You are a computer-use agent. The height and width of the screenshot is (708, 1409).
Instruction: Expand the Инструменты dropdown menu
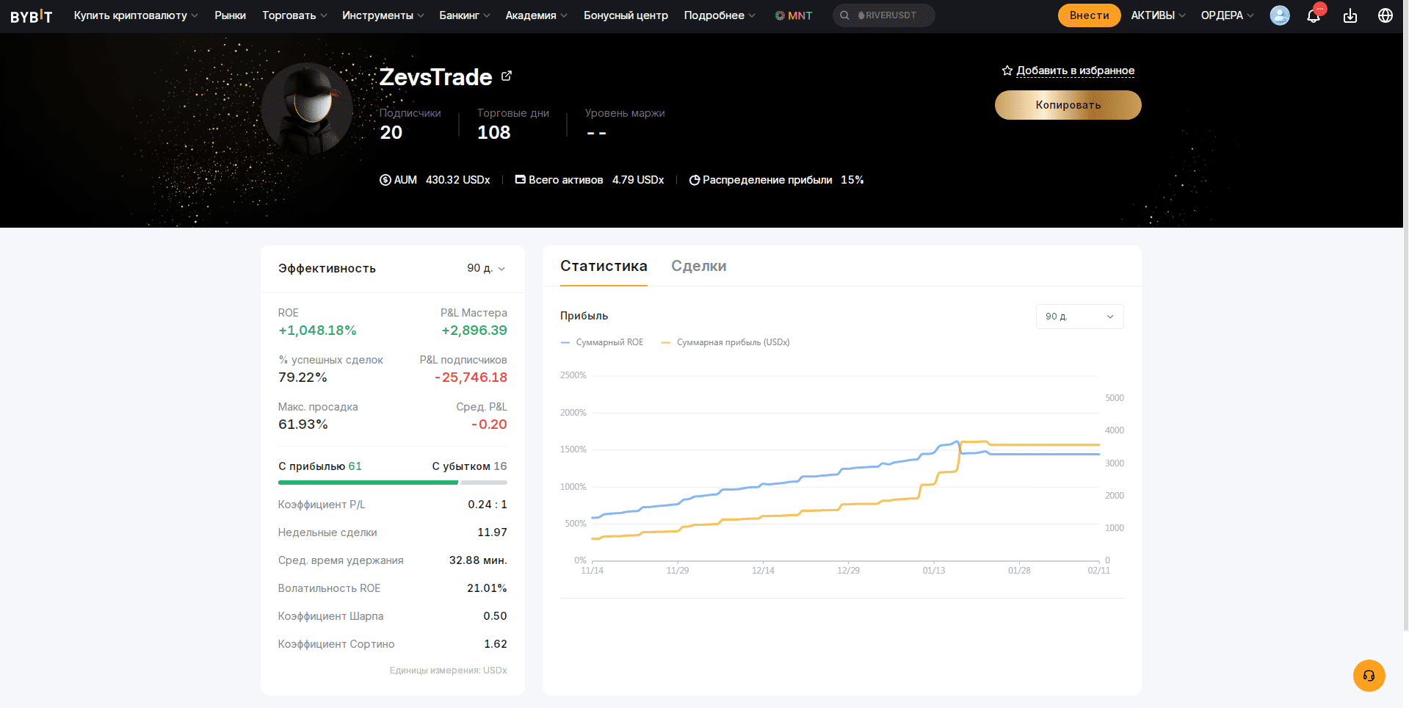click(383, 15)
